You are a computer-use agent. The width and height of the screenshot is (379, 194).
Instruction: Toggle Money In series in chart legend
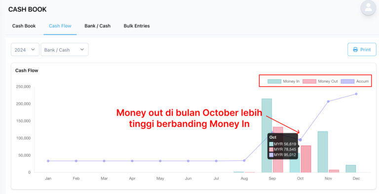pyautogui.click(x=284, y=81)
